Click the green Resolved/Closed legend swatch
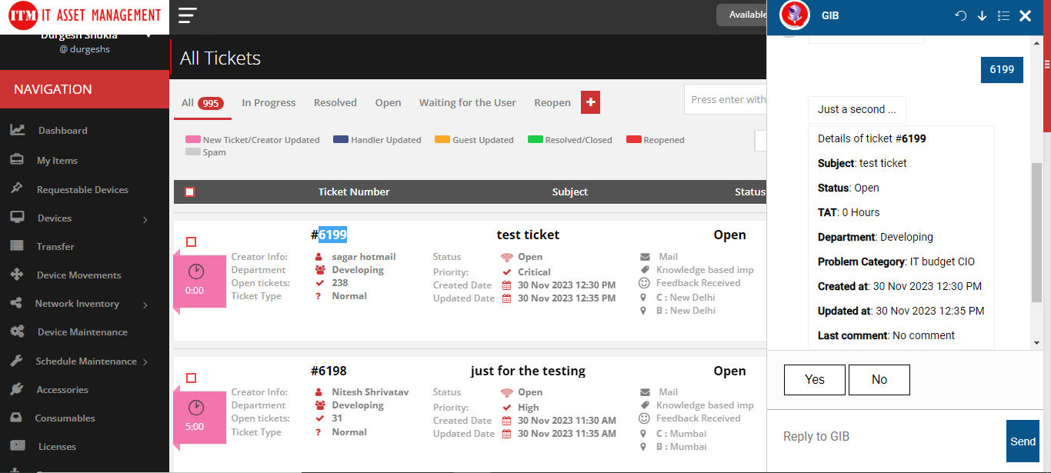 pos(536,139)
